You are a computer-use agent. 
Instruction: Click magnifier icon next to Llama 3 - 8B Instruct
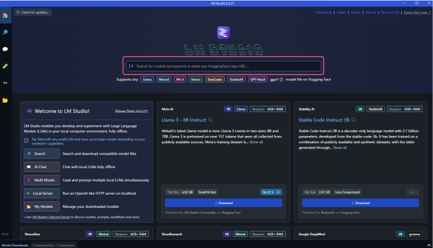point(211,120)
